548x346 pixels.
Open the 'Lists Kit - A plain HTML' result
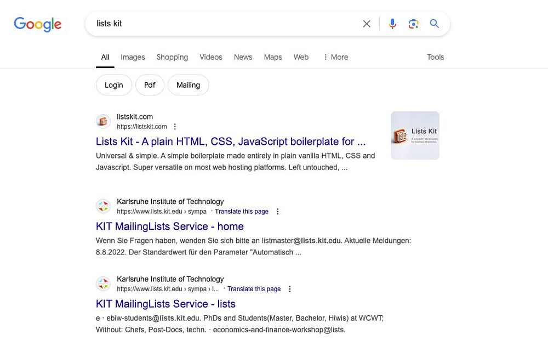(x=231, y=141)
